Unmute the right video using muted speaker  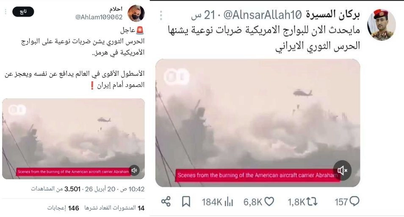point(342,170)
